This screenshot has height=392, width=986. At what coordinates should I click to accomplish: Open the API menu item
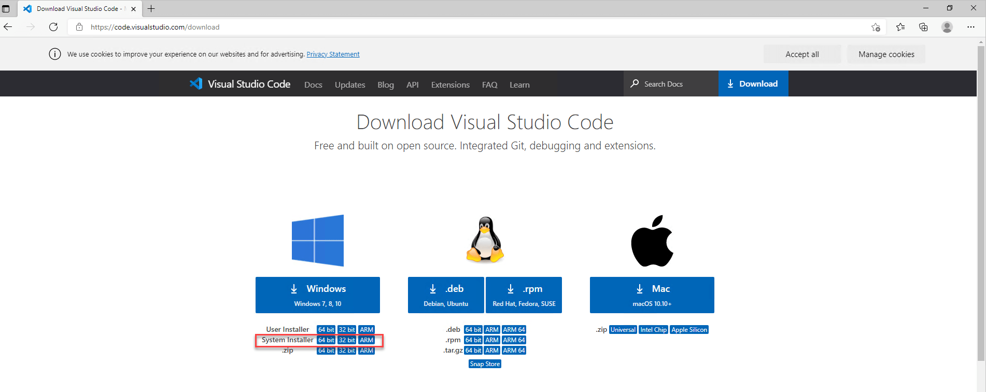click(413, 85)
